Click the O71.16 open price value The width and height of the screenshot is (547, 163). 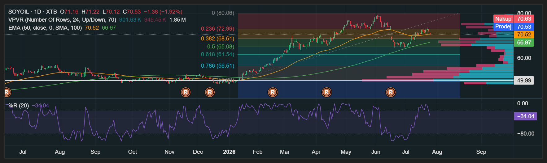coord(69,12)
